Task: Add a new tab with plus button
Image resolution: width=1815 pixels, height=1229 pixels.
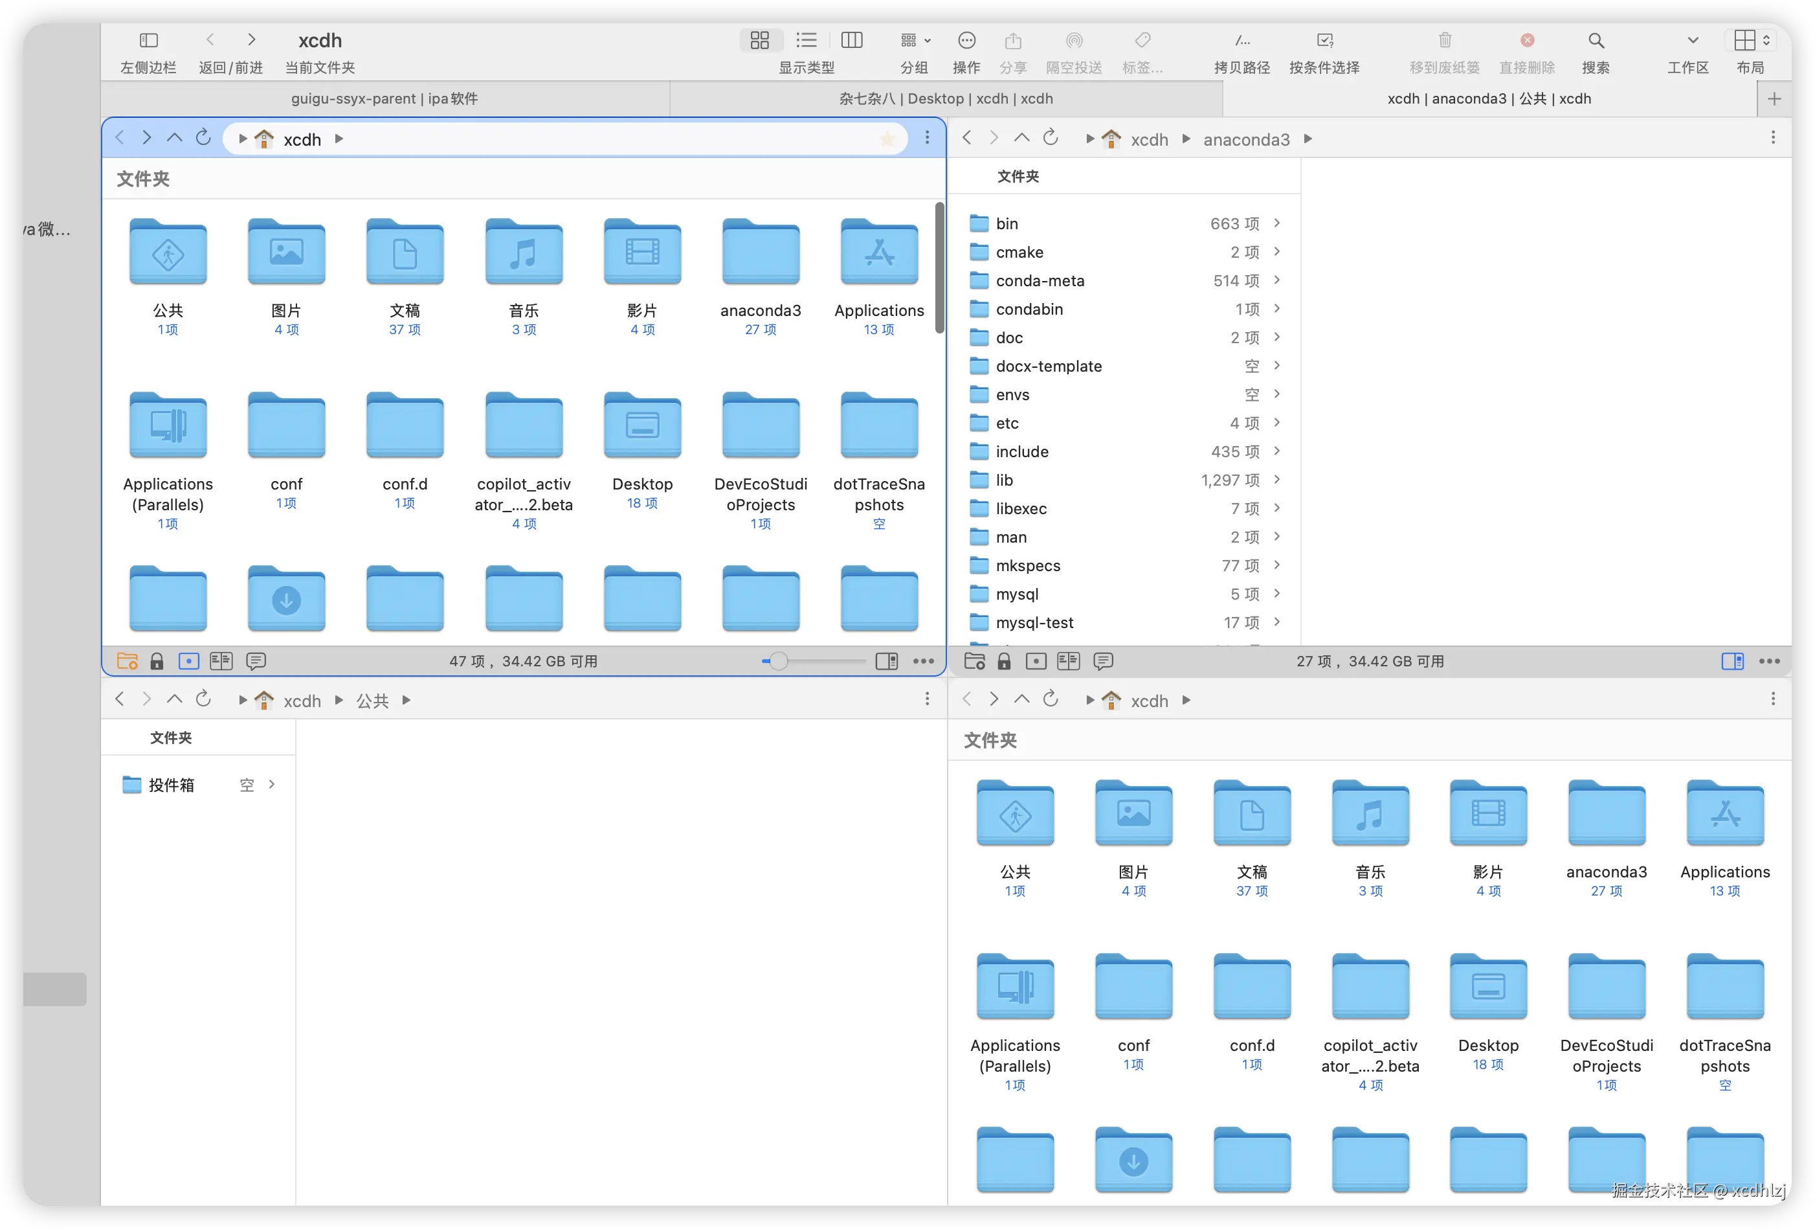Action: tap(1774, 98)
